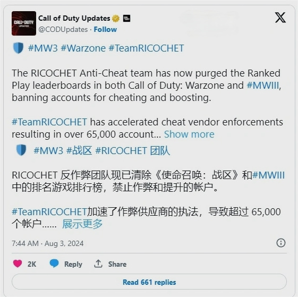Open the Read 661 replies button
Viewport: 298px width, 297px height.
pos(149,282)
